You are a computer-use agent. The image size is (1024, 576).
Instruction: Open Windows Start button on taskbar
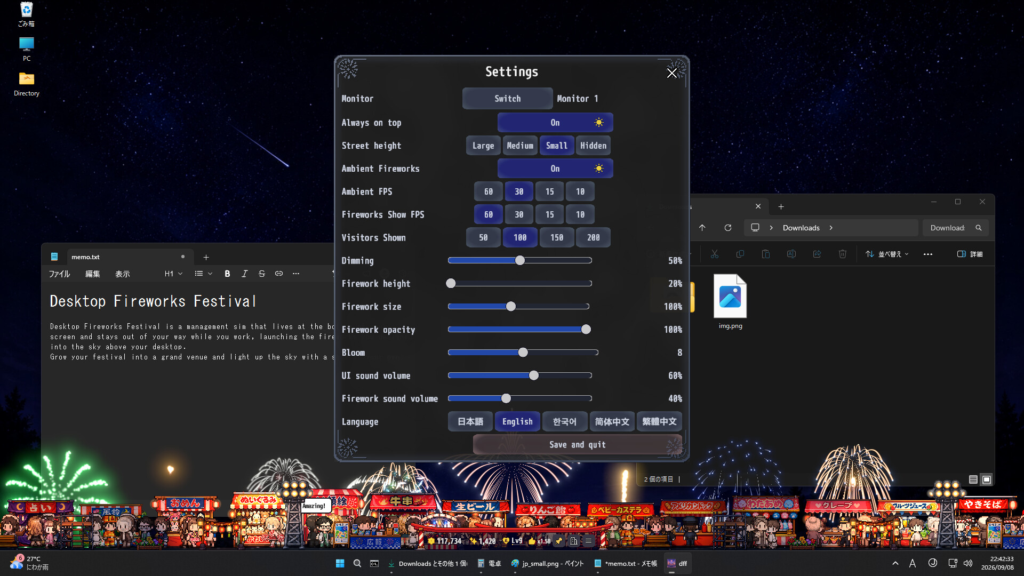340,563
